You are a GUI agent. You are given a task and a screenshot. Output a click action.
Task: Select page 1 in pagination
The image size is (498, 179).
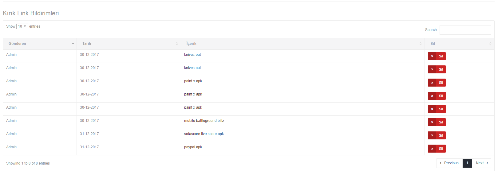coord(467,163)
